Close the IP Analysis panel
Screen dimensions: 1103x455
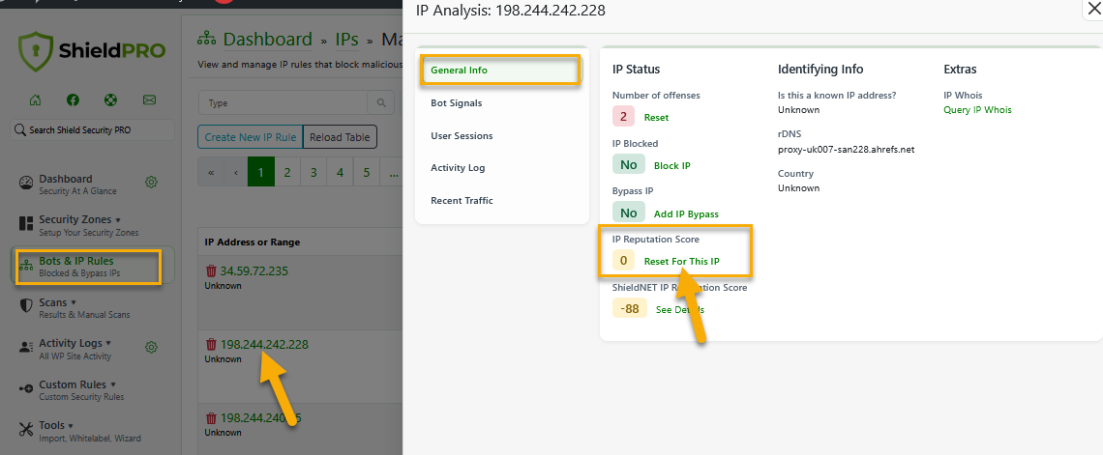coord(1094,9)
